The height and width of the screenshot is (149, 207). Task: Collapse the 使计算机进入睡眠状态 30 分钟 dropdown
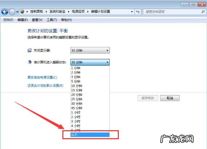point(90,62)
